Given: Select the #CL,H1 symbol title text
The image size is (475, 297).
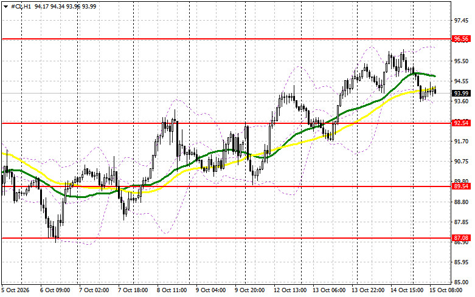Looking at the screenshot, I should 21,6.
